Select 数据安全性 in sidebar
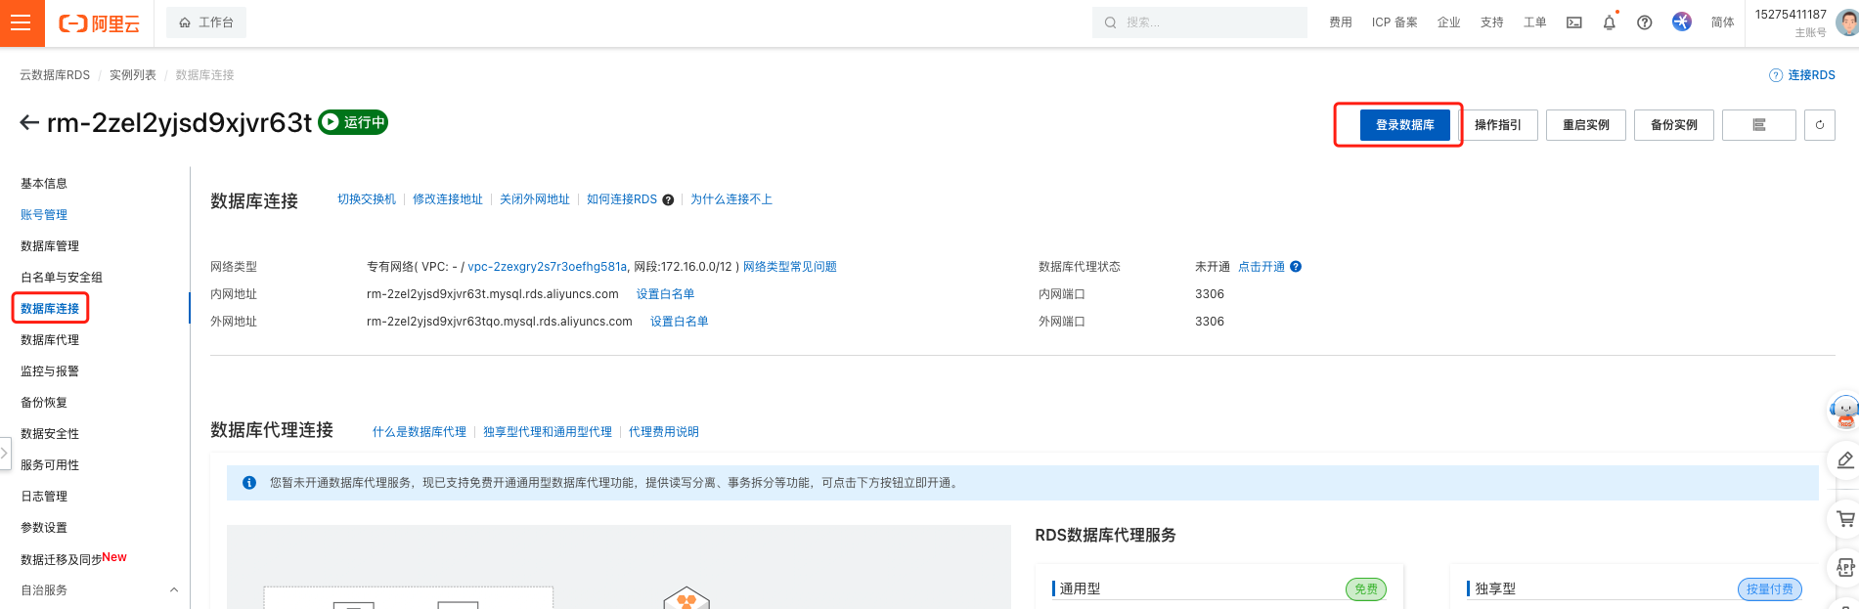The image size is (1859, 609). (x=50, y=434)
